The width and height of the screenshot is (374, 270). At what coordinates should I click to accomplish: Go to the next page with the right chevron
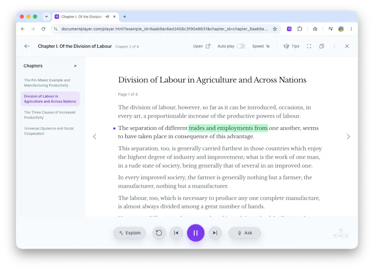pos(348,136)
